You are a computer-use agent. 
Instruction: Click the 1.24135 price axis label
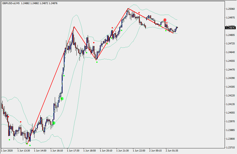230,104
